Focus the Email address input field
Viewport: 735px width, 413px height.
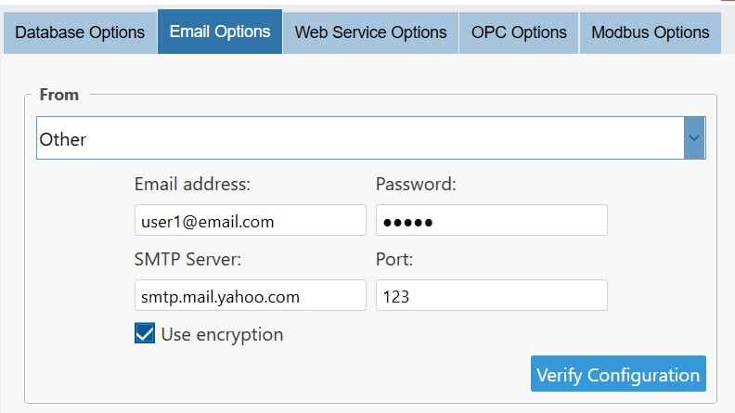point(250,221)
